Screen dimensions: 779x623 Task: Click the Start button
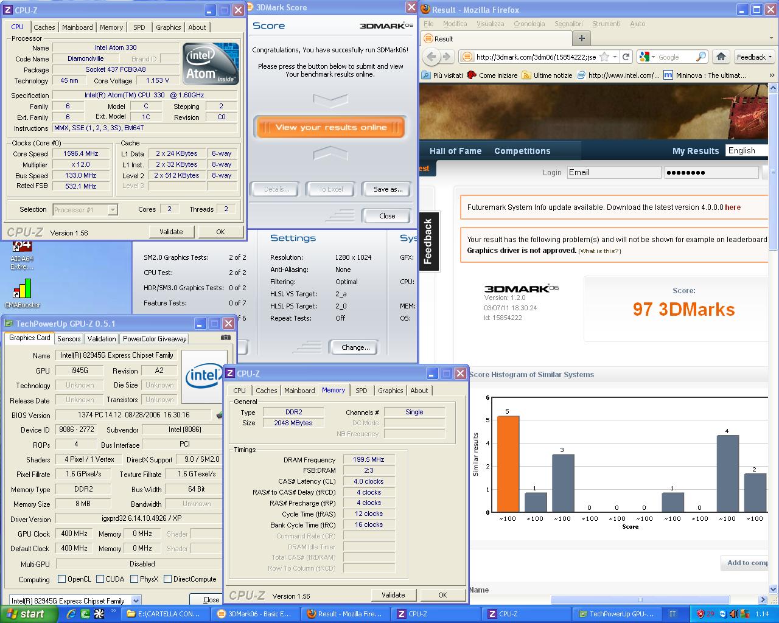click(x=29, y=614)
